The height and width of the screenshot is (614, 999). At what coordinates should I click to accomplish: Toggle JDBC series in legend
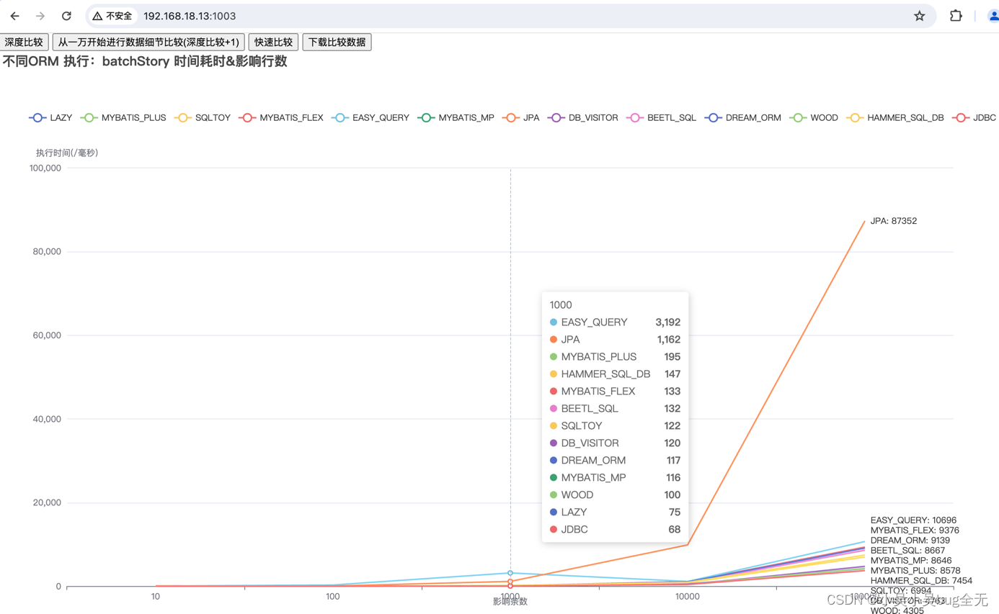pos(974,117)
